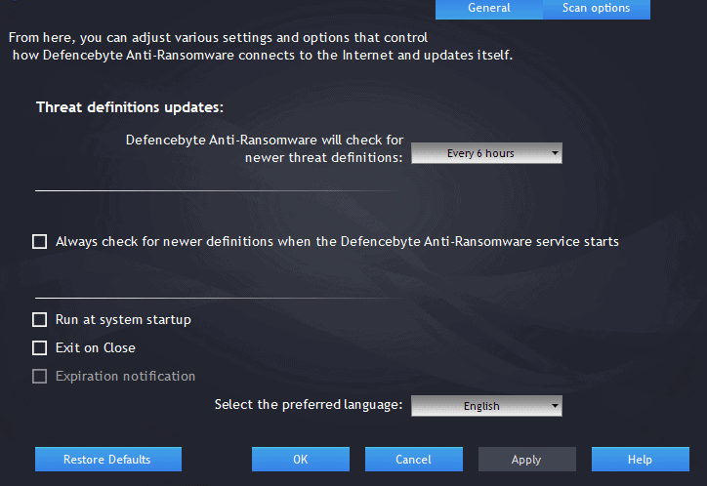The width and height of the screenshot is (707, 486).
Task: Click the Cancel button
Action: coord(413,459)
